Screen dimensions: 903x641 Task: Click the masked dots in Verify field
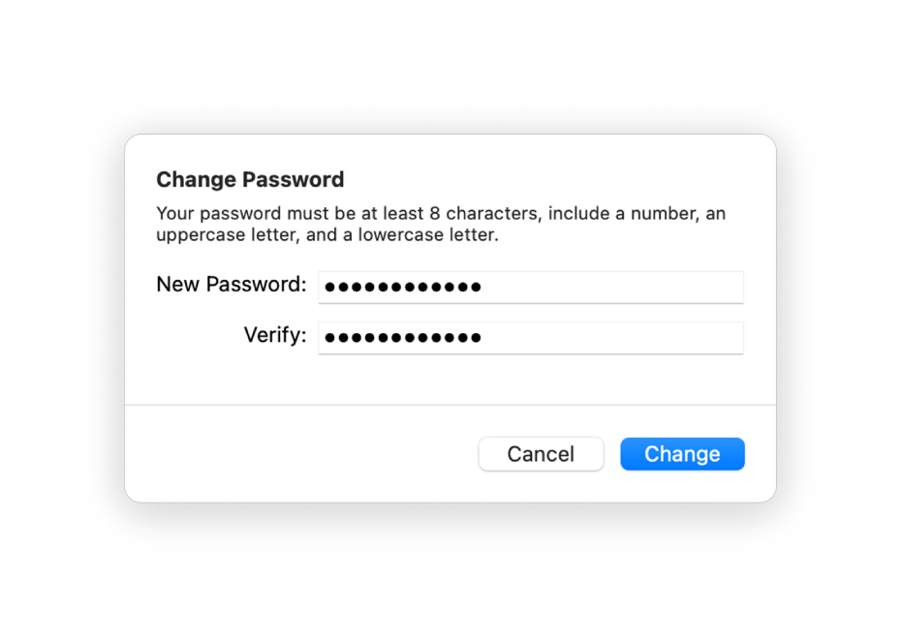[403, 338]
